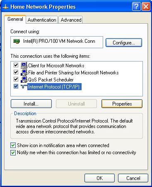
Task: Disable the QoS Packet Scheduler checkbox
Action: tap(16, 79)
